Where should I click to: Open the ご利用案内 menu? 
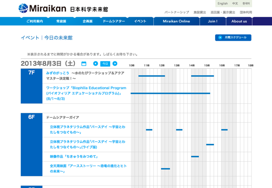pyautogui.click(x=35, y=21)
